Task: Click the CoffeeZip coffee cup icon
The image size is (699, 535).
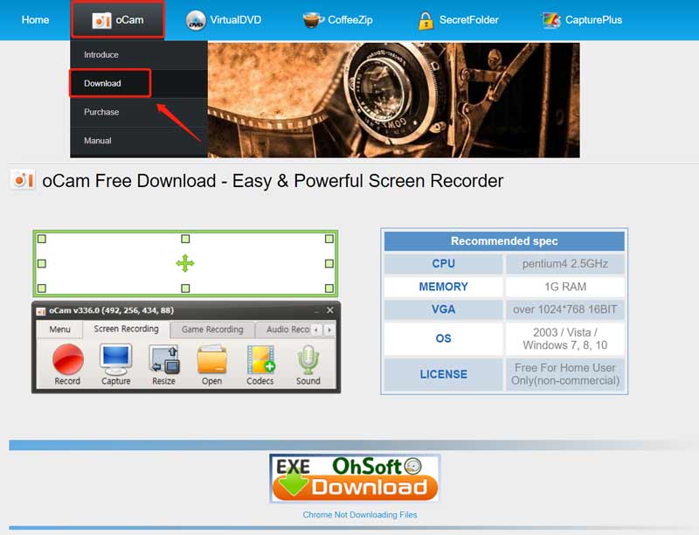Action: (x=314, y=20)
